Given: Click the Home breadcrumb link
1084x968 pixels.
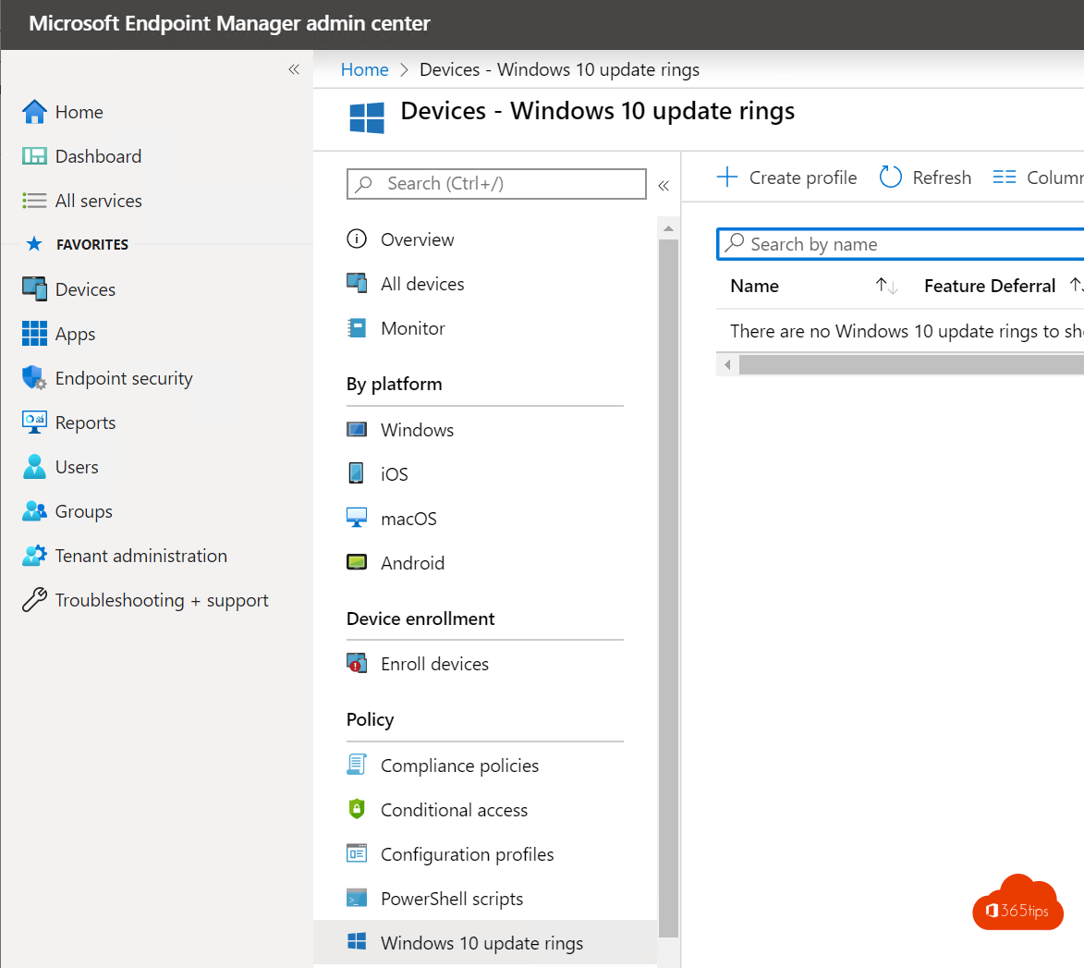Looking at the screenshot, I should (364, 70).
